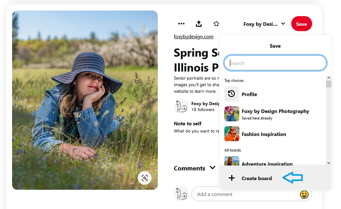The image size is (341, 209).
Task: Click the Profile history icon under Top choices
Action: pos(232,94)
